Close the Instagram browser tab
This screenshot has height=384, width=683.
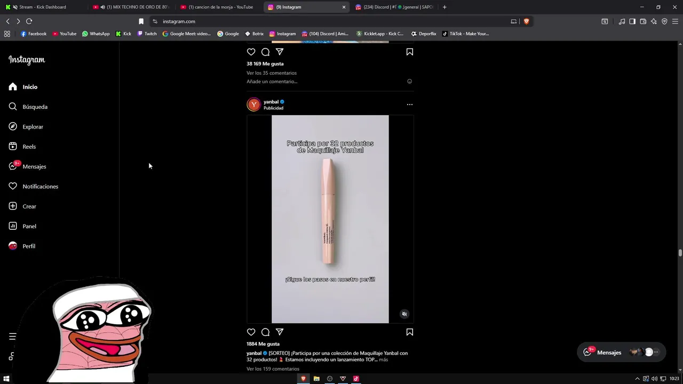pos(344,7)
